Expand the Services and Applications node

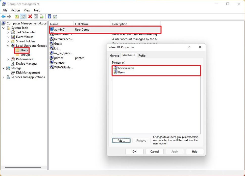coord(4,77)
